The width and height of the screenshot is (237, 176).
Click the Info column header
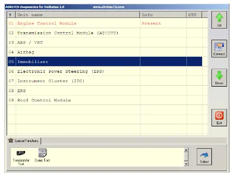[163, 15]
